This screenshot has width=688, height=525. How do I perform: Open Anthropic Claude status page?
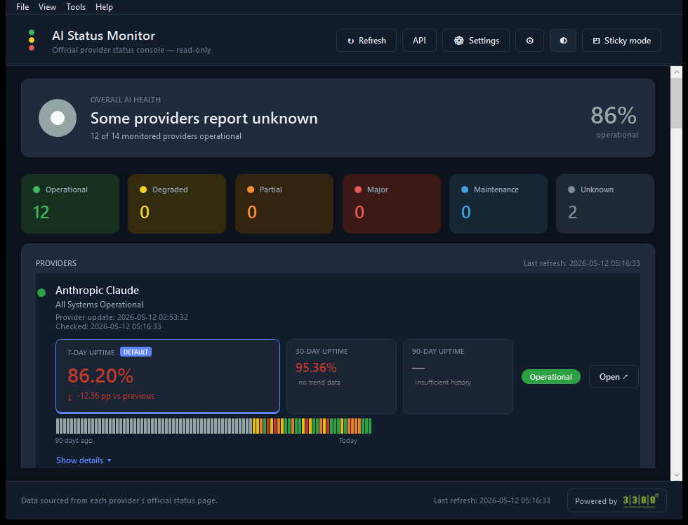tap(614, 377)
